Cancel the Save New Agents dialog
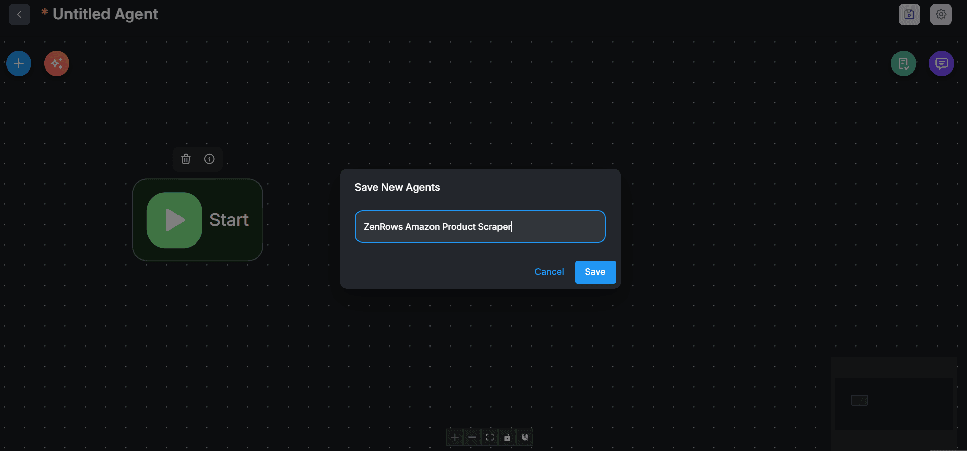 (x=549, y=272)
